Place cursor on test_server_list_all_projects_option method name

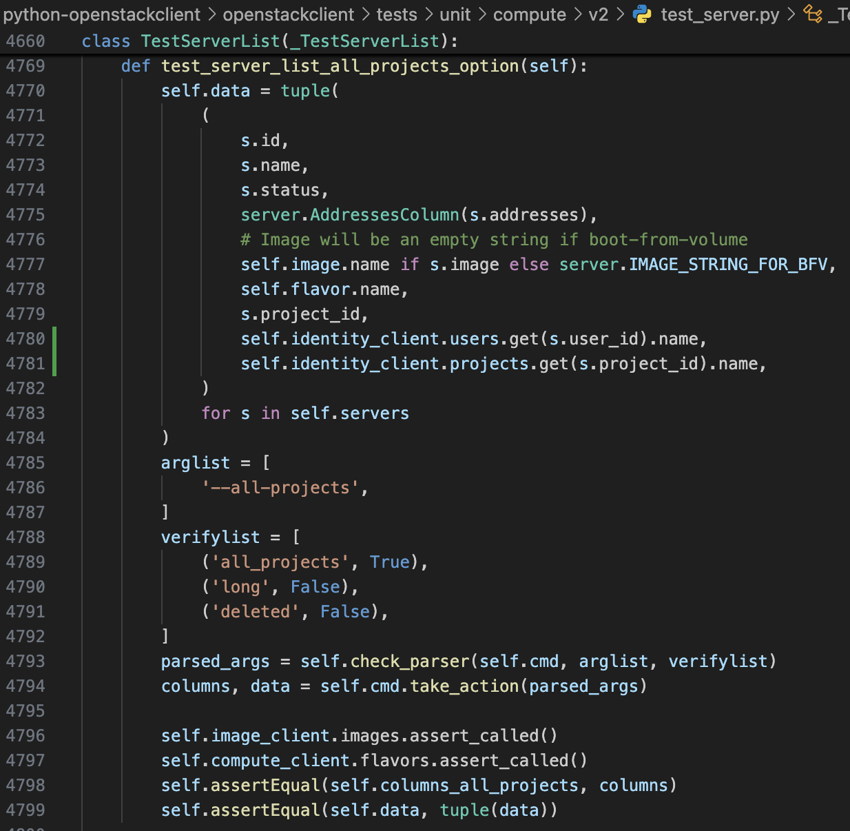coord(340,66)
